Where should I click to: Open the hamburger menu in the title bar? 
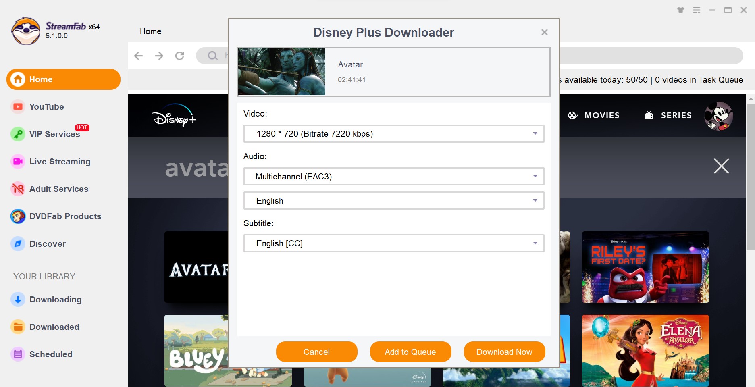point(697,10)
